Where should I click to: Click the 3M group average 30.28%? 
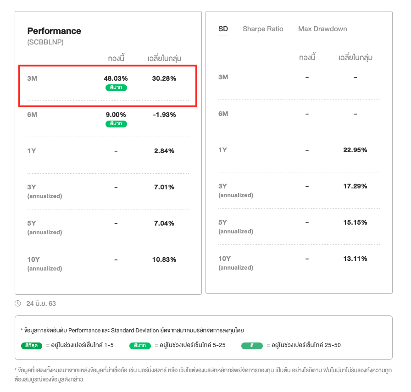(164, 78)
